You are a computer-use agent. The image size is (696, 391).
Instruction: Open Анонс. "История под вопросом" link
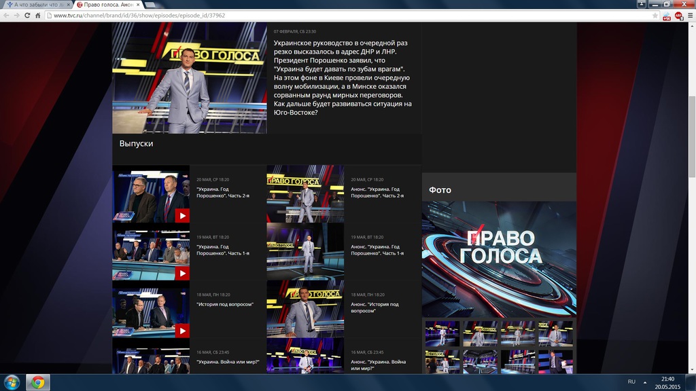[375, 308]
